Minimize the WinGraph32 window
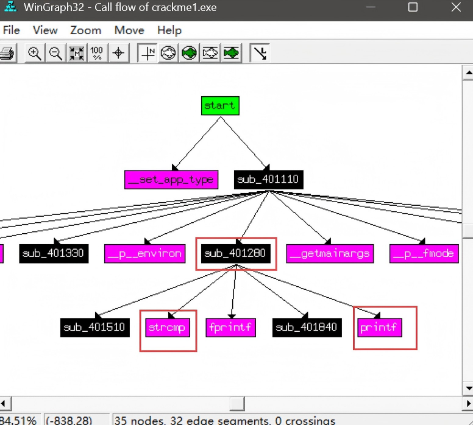Viewport: 473px width, 425px height. [371, 7]
